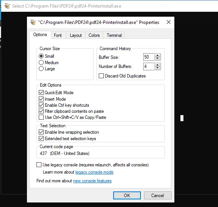This screenshot has height=207, width=218.
Task: Switch to the Options tab
Action: coord(40,35)
